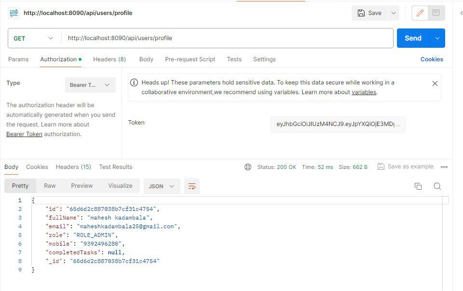Open response search with magnifier icon
This screenshot has width=463, height=291.
(x=437, y=186)
